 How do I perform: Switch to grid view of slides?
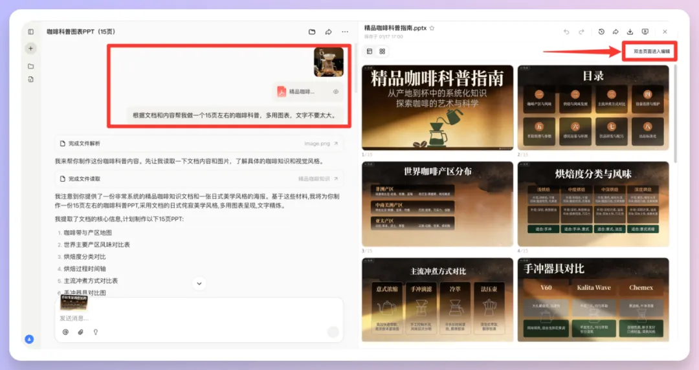(x=383, y=51)
